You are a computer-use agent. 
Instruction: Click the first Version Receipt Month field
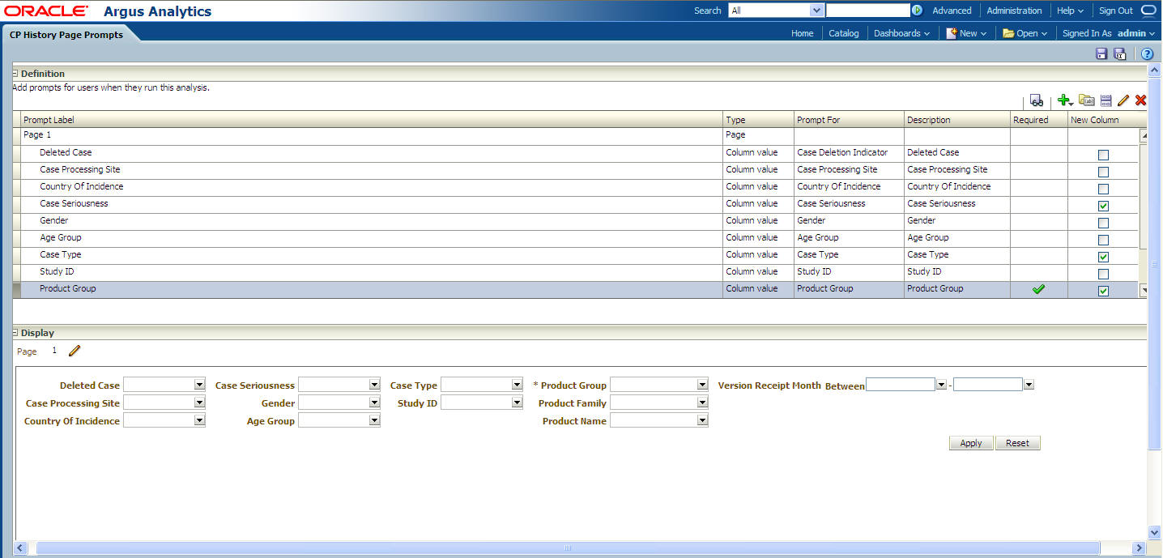(901, 385)
